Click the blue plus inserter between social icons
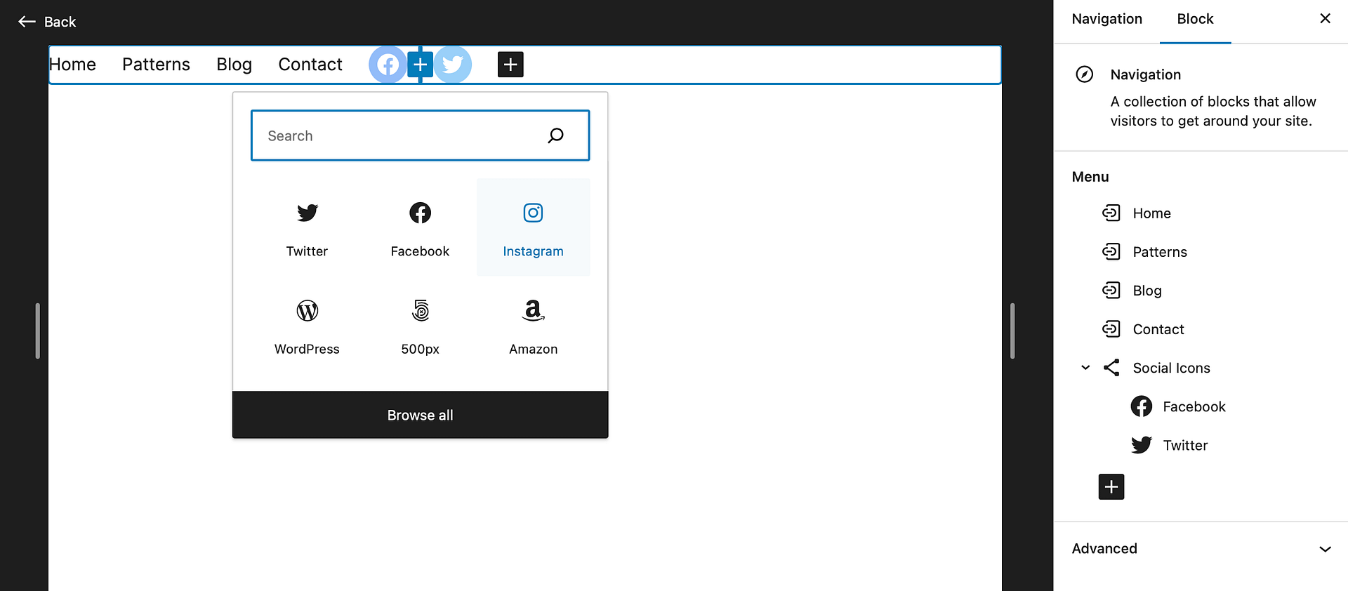Screen dimensions: 1348x591 420,65
